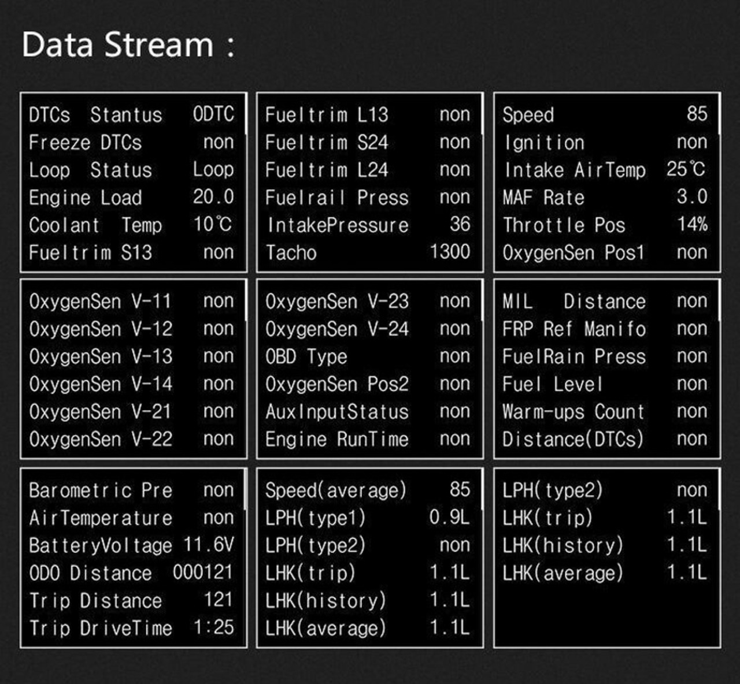This screenshot has height=684, width=740.
Task: Click the Speed(average) entry
Action: click(368, 490)
